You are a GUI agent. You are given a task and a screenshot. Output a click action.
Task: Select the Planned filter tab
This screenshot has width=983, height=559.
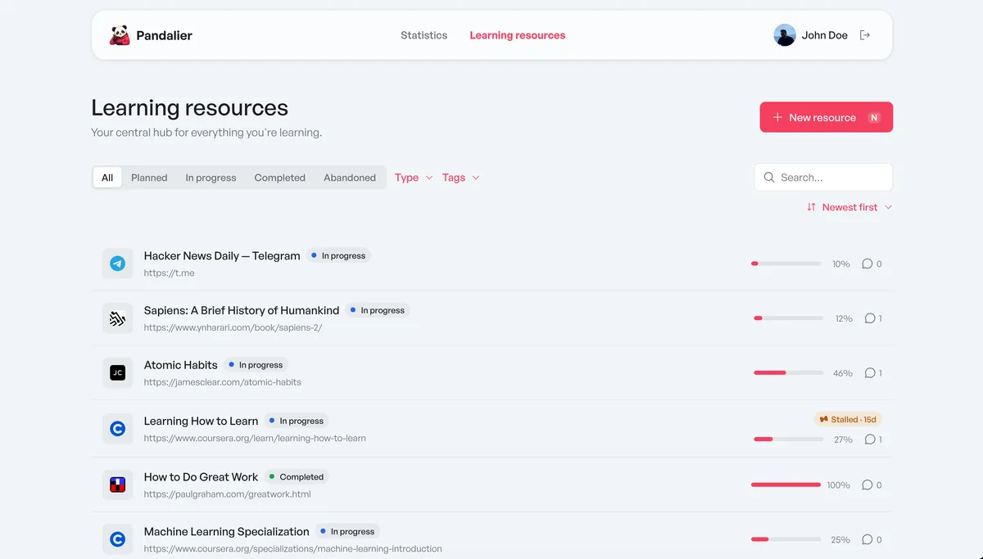click(149, 178)
